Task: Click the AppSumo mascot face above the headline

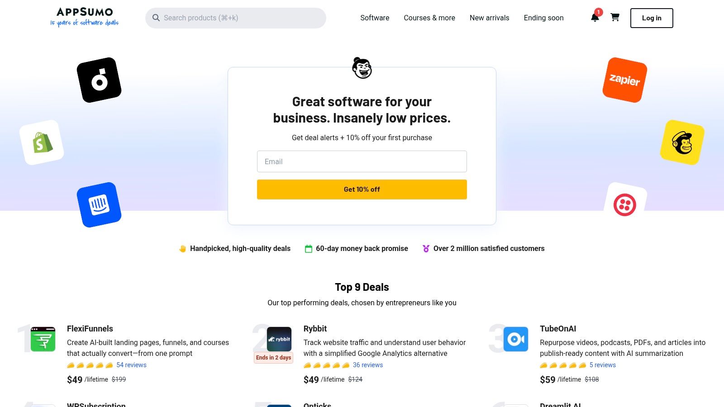Action: pos(362,68)
